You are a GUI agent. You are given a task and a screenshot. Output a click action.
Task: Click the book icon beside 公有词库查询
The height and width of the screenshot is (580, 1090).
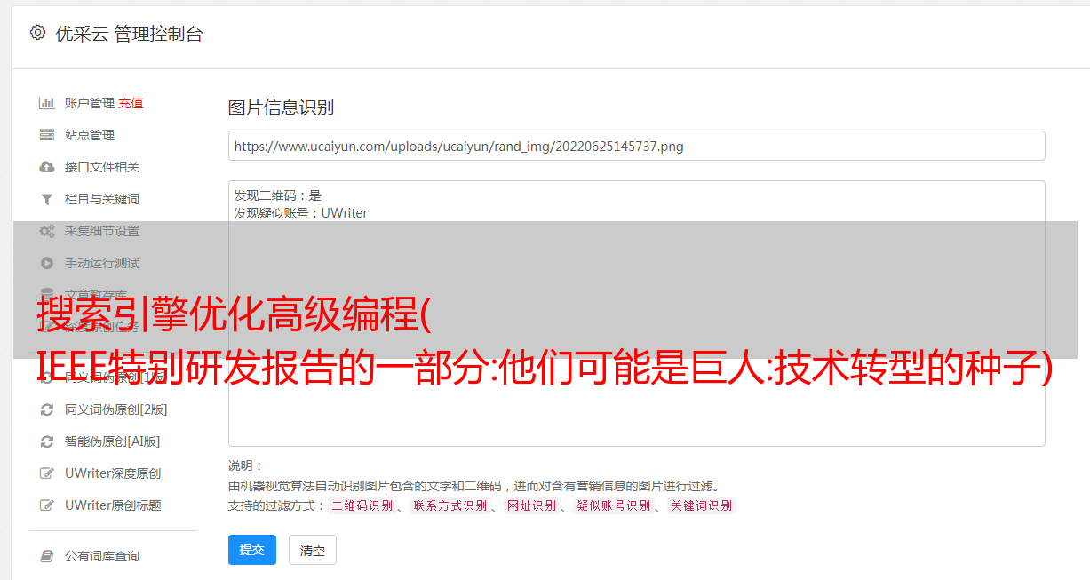pyautogui.click(x=47, y=556)
